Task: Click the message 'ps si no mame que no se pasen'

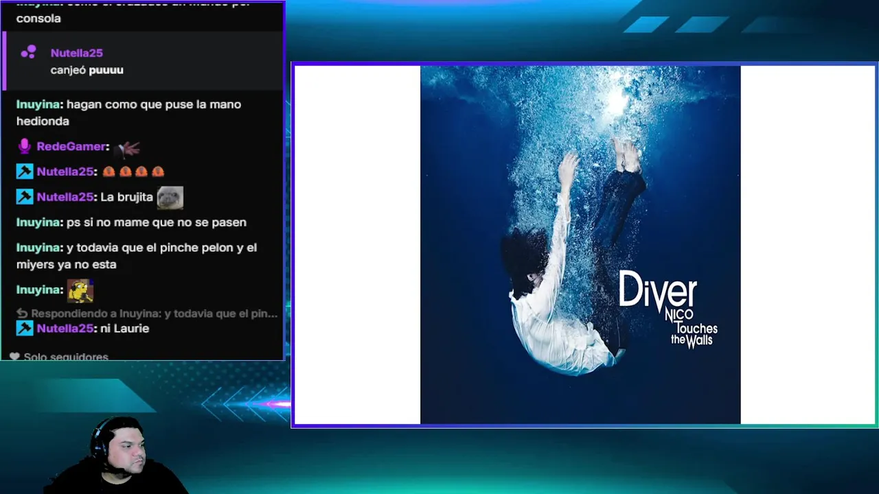Action: coord(157,222)
